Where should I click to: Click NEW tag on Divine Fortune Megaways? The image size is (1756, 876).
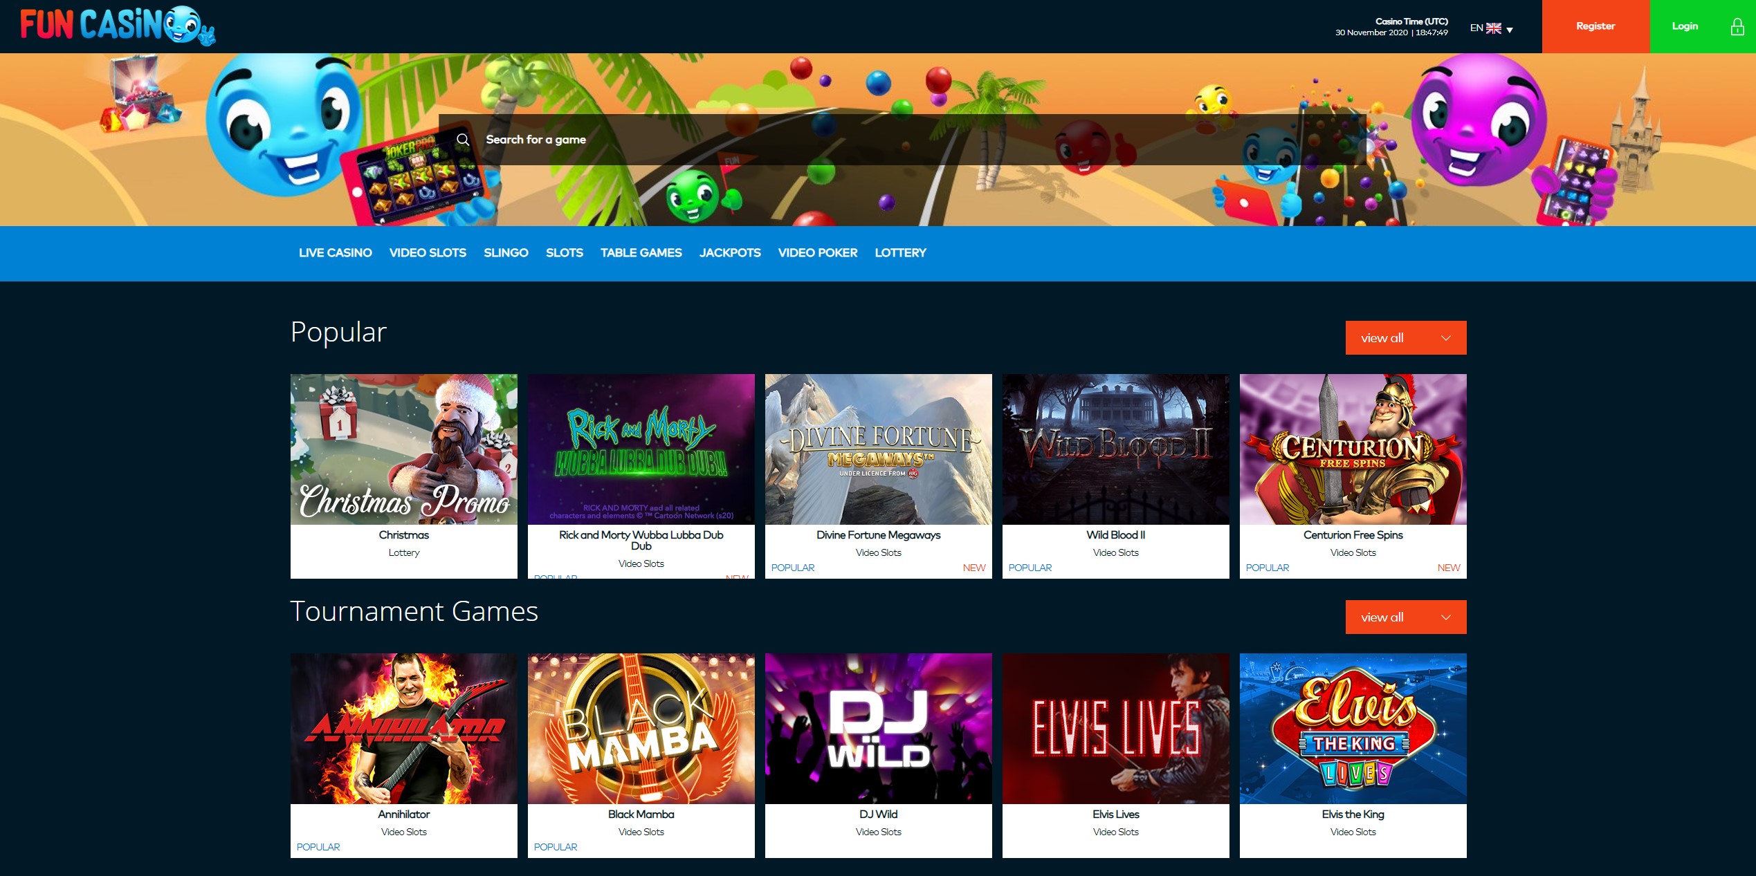(x=974, y=568)
